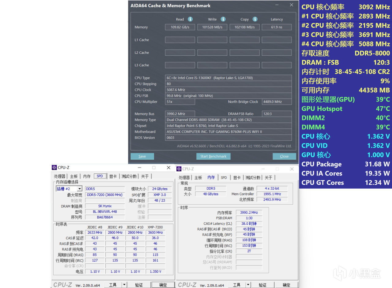This screenshot has width=392, height=288.
Task: Click the Memory Copy value 102108 MB/s
Action: tap(245, 27)
